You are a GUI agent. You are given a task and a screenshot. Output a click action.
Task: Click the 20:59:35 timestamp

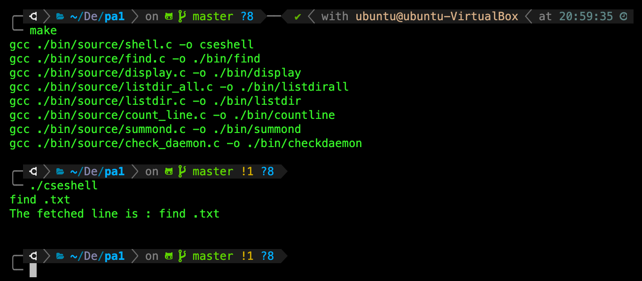pyautogui.click(x=586, y=16)
